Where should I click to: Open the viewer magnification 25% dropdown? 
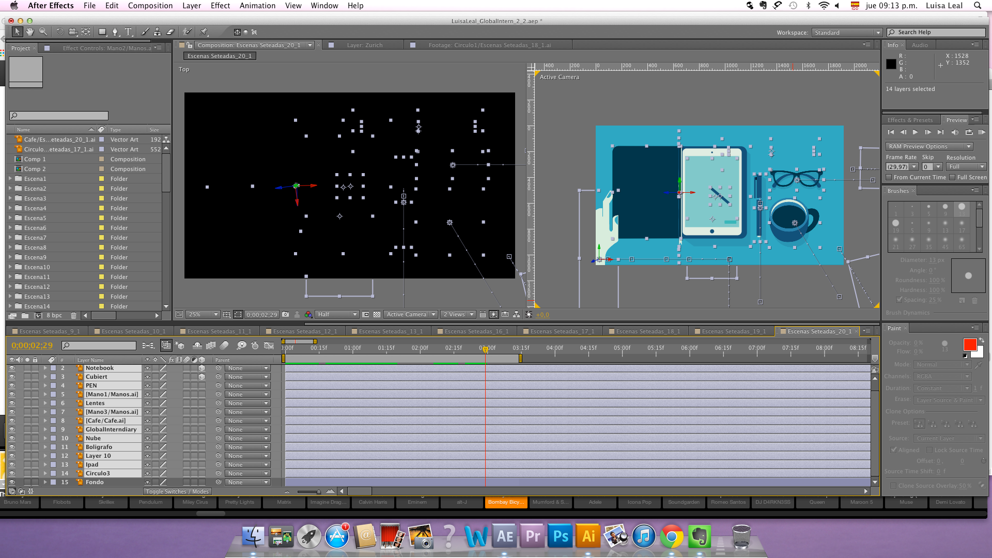(204, 314)
